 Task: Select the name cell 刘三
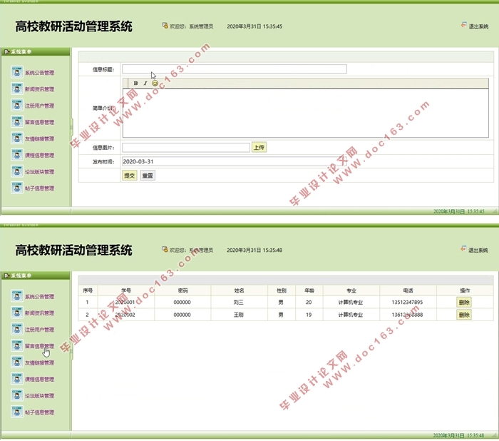tap(239, 302)
